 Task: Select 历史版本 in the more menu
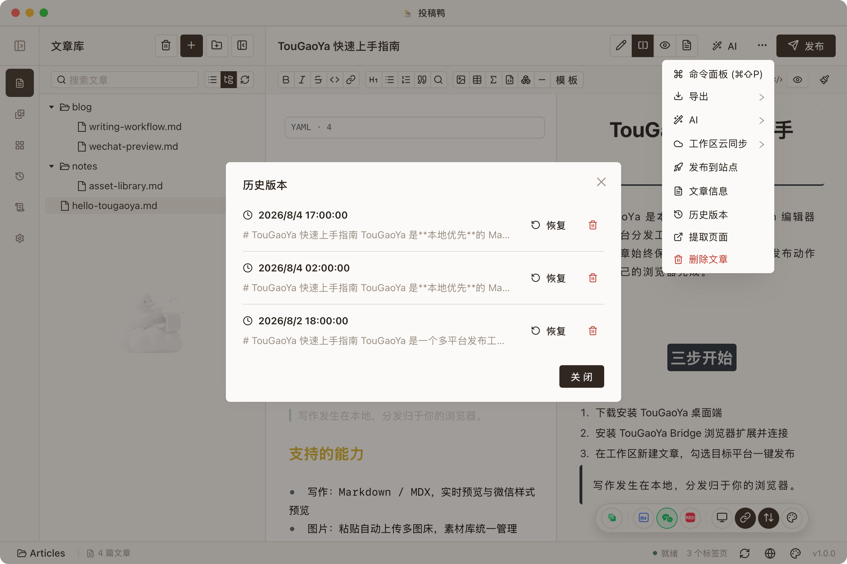(718, 215)
